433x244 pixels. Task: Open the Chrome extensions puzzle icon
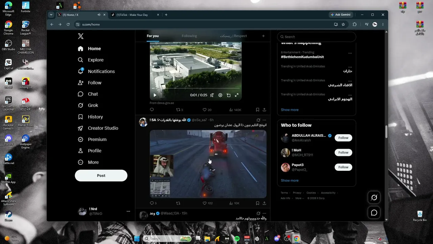coord(355,24)
